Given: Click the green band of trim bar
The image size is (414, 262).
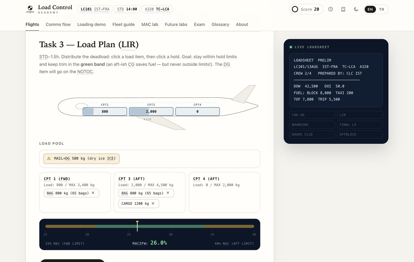Looking at the screenshot, I should [x=150, y=226].
